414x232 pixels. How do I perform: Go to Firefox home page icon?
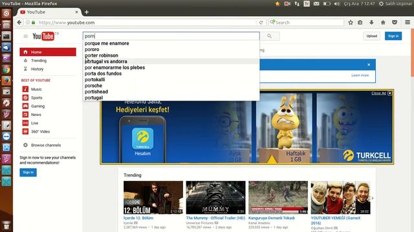(x=383, y=23)
